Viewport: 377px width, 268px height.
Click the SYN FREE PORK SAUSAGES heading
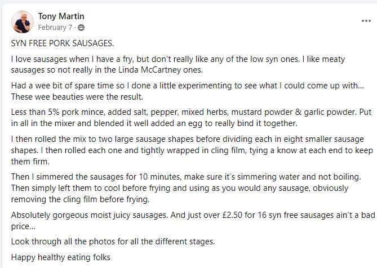pos(63,43)
